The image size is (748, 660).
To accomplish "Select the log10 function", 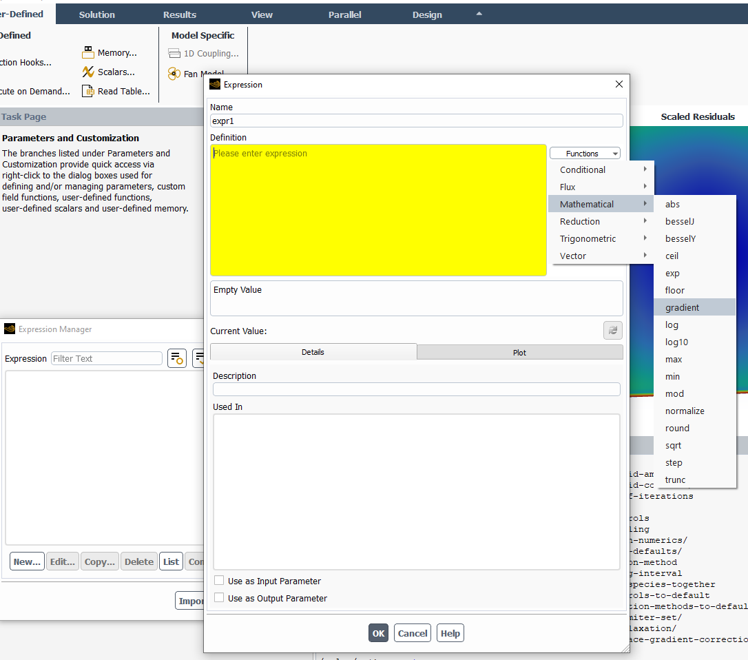I will pyautogui.click(x=695, y=342).
